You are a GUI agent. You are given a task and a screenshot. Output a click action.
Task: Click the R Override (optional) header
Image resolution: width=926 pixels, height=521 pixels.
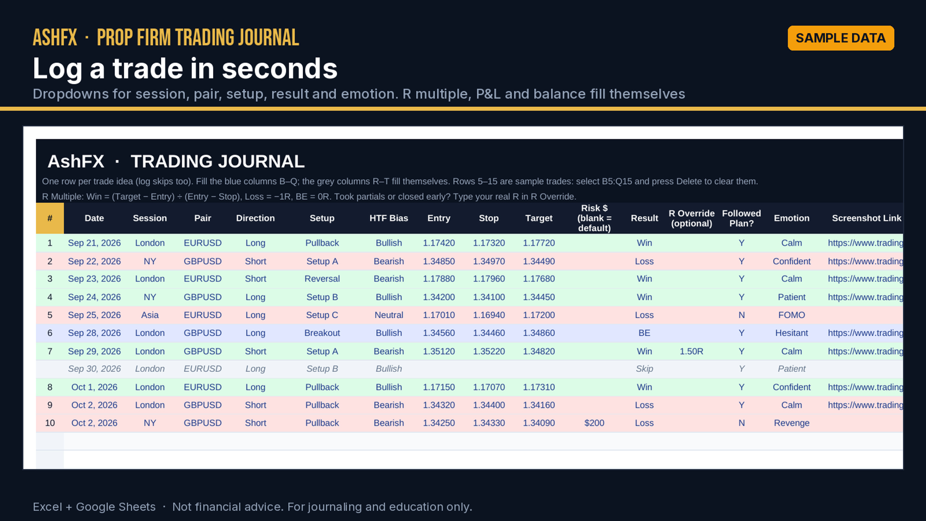[691, 218]
